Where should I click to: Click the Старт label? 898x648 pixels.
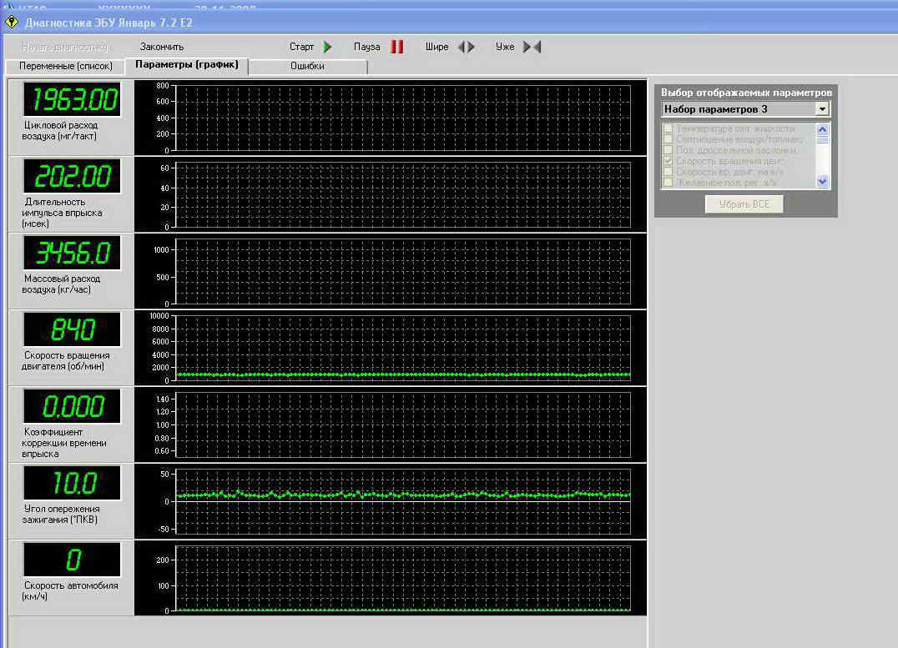(301, 47)
